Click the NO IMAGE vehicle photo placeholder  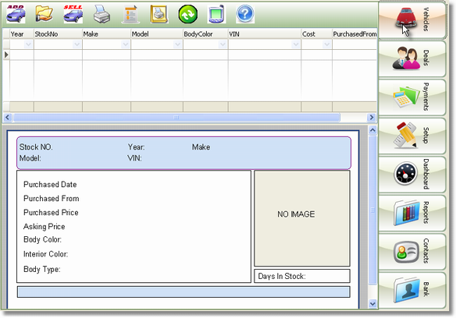[x=302, y=217]
